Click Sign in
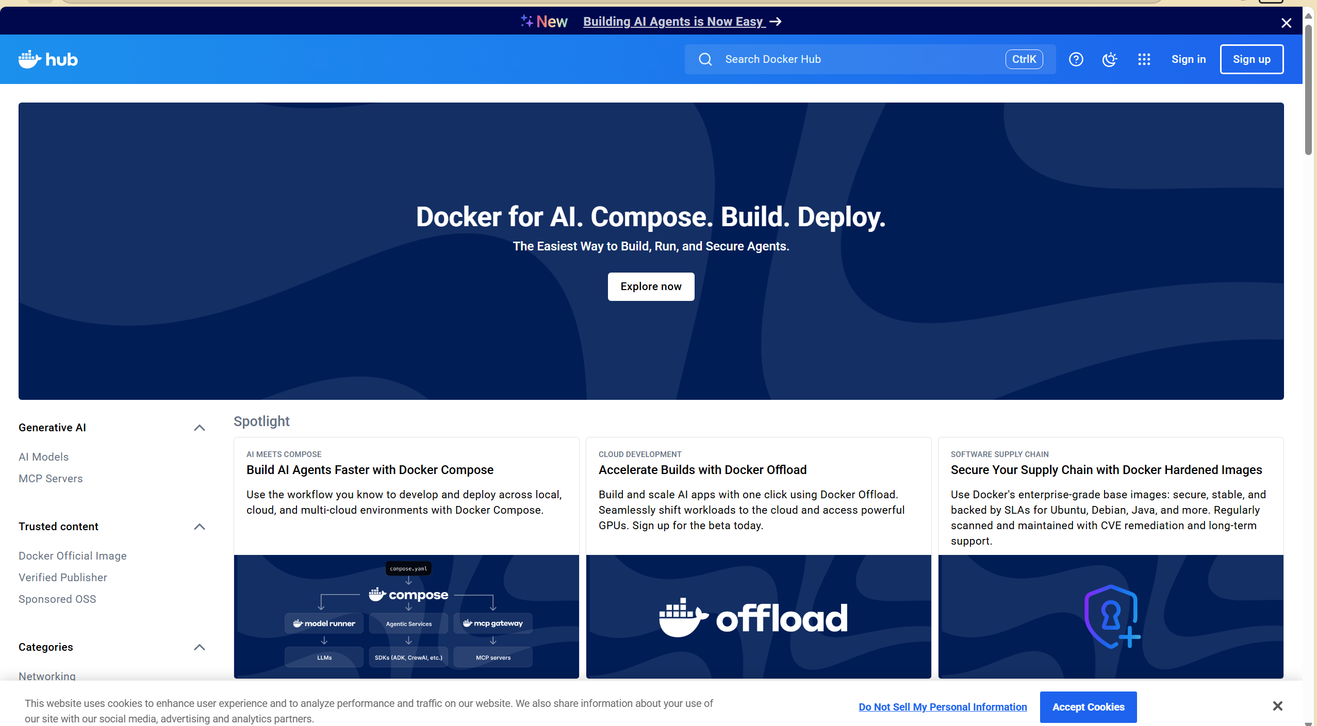The width and height of the screenshot is (1317, 726). point(1188,59)
